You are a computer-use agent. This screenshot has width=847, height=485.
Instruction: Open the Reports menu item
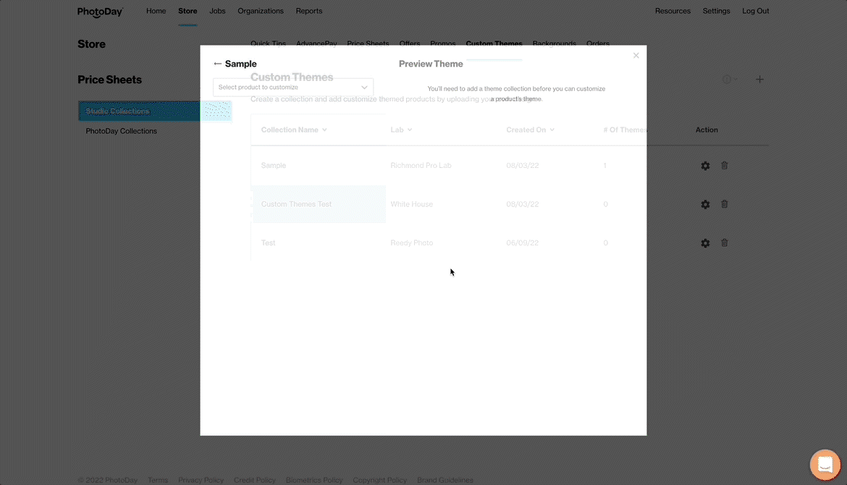(x=309, y=11)
